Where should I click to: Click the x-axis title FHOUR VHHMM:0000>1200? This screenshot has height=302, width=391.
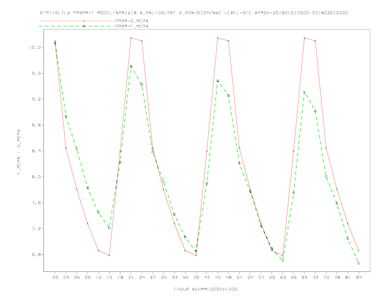pyautogui.click(x=205, y=289)
